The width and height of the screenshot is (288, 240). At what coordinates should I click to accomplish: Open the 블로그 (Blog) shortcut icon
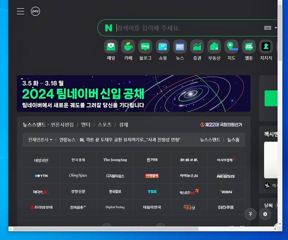click(x=145, y=46)
